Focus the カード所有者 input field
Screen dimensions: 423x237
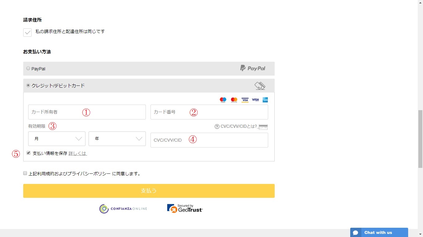coord(87,112)
